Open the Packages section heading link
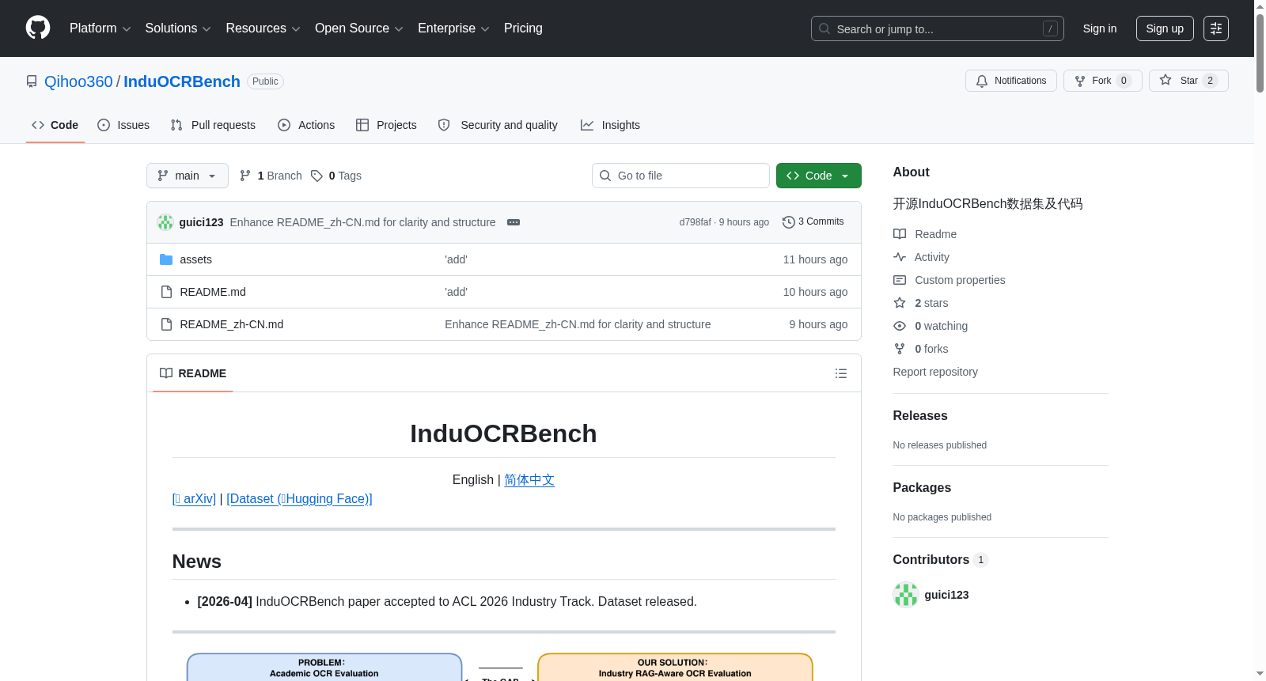1266x681 pixels. point(922,488)
